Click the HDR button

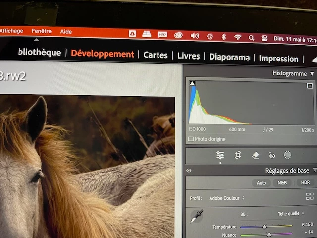(x=305, y=183)
